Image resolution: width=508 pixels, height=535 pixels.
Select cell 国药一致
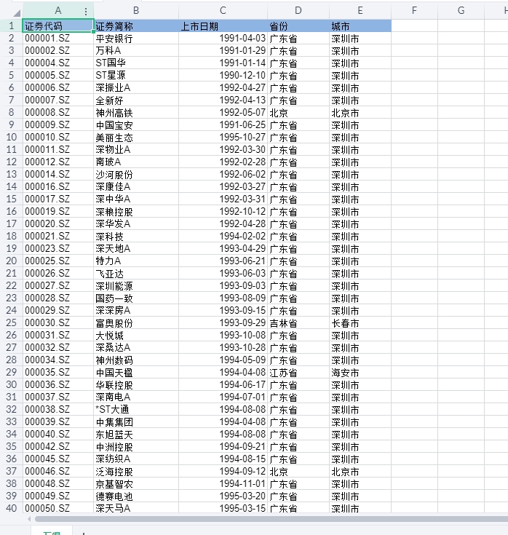coord(136,298)
